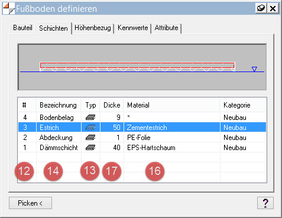Click the dialog's title bar logo icon

[9, 8]
